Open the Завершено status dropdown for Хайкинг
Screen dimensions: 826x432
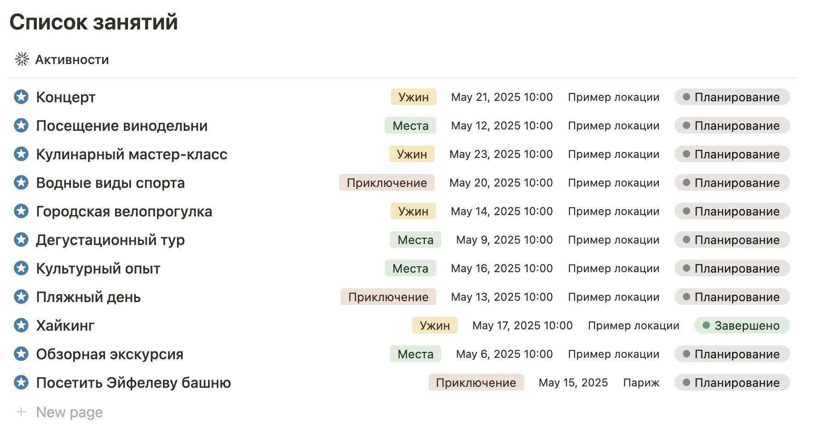point(741,326)
